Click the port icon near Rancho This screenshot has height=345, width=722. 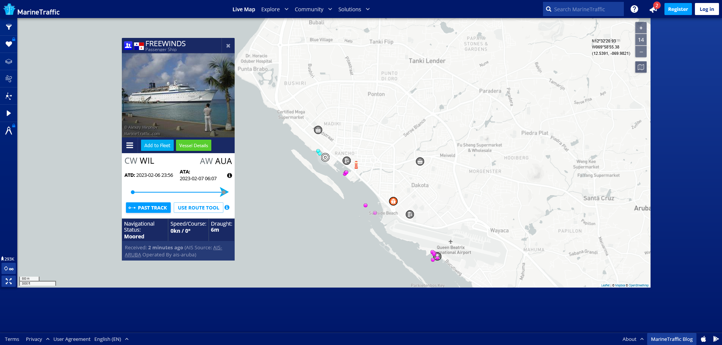tap(347, 161)
